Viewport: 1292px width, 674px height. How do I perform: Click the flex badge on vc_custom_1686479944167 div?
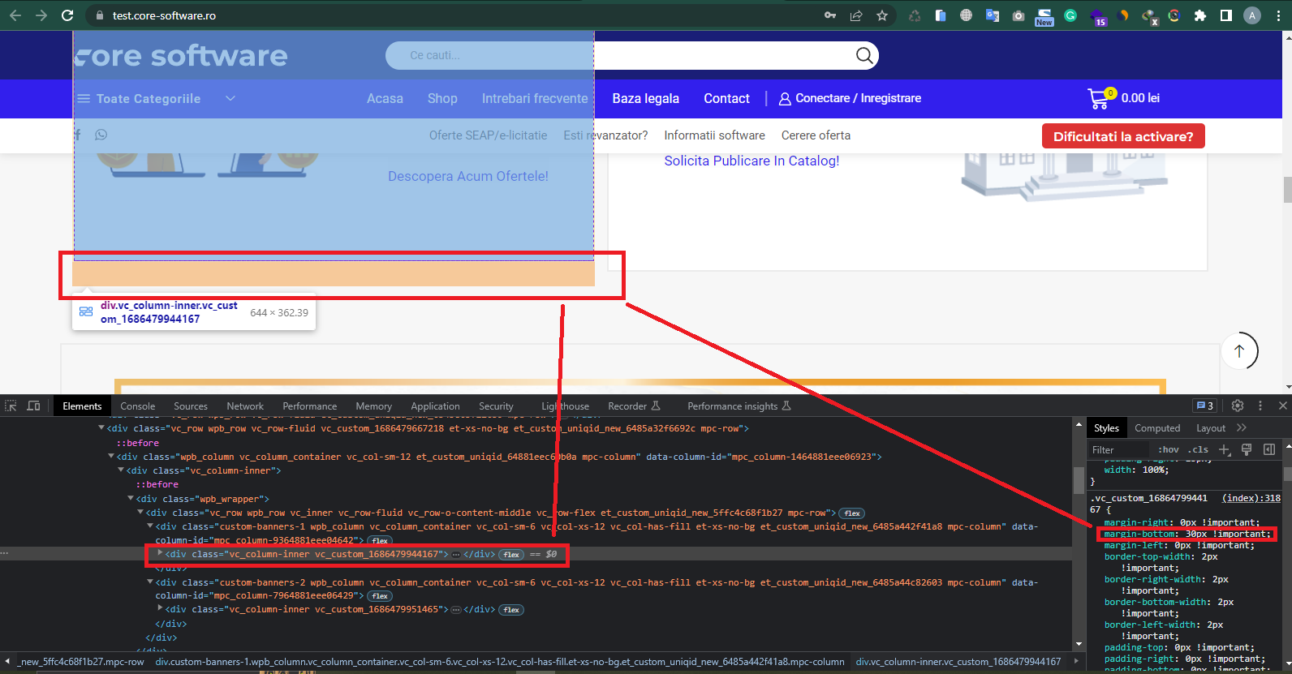(511, 555)
